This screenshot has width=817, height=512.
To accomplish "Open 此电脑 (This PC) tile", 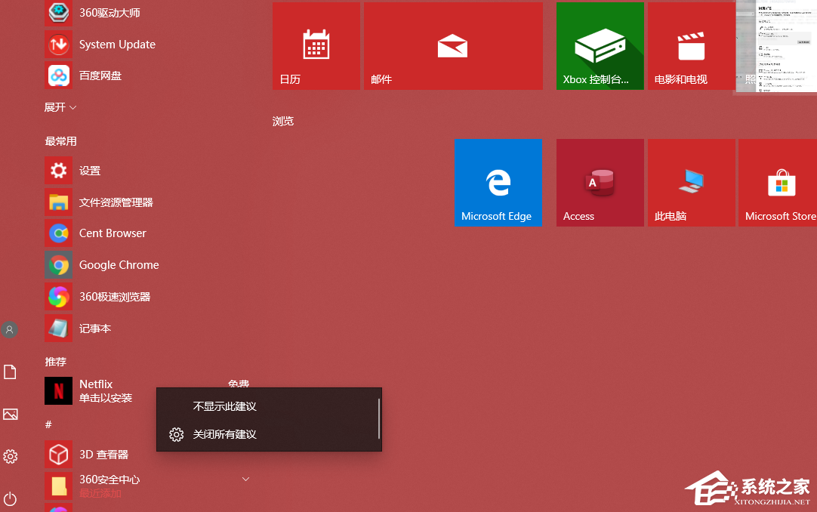I will [x=691, y=182].
